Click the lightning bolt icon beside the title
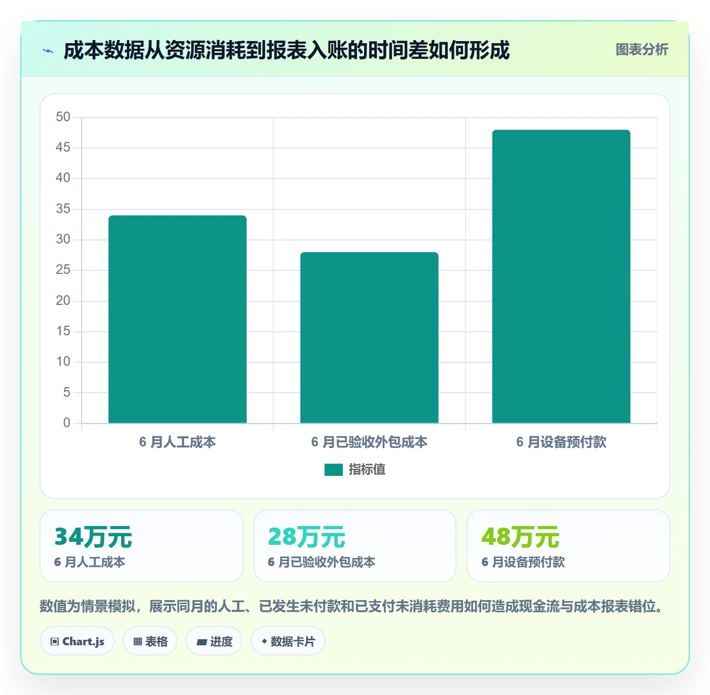The image size is (710, 695). coord(48,51)
